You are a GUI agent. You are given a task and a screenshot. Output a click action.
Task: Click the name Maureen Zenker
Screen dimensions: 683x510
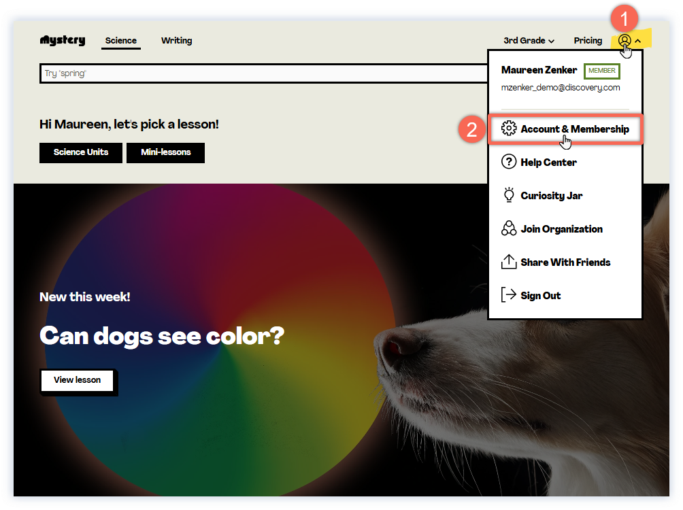(539, 70)
